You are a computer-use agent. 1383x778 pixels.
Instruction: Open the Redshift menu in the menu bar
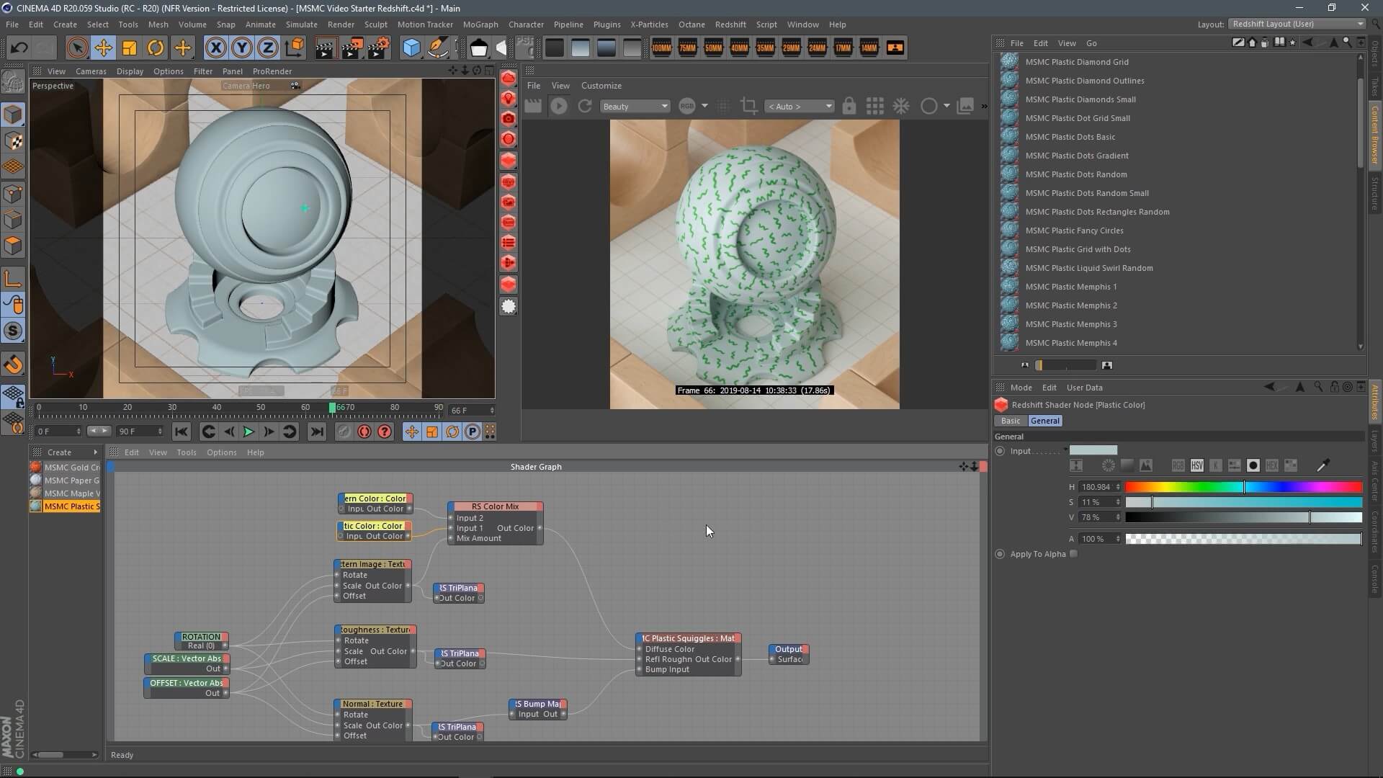730,24
